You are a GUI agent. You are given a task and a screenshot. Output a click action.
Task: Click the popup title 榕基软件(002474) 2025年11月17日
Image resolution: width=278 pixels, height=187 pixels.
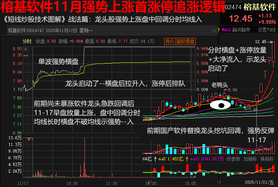click(42, 30)
